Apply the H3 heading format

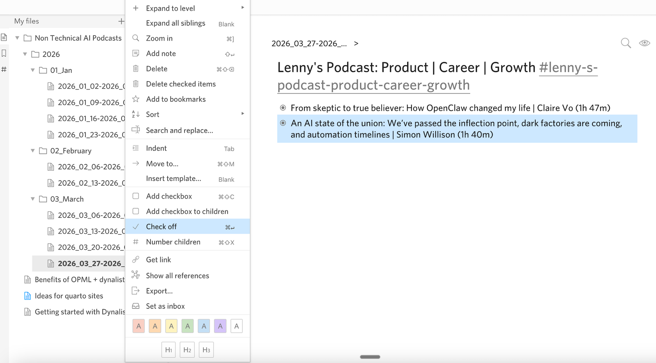click(206, 350)
